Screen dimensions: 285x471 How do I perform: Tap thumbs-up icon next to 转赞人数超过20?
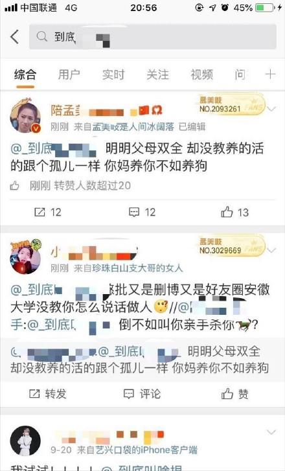pyautogui.click(x=15, y=186)
